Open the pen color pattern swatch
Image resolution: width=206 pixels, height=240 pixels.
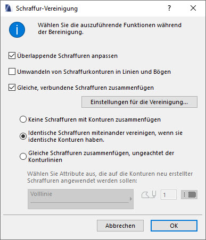click(x=189, y=195)
